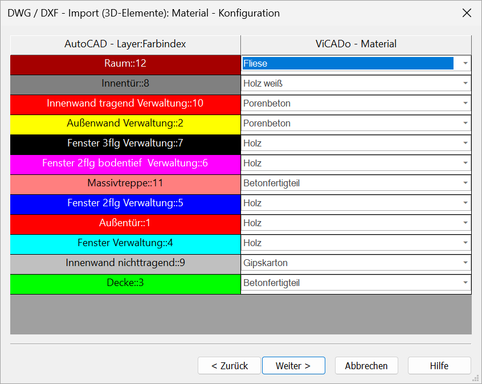Cancel the import with Abbrechen
This screenshot has height=384, width=482.
pos(366,366)
